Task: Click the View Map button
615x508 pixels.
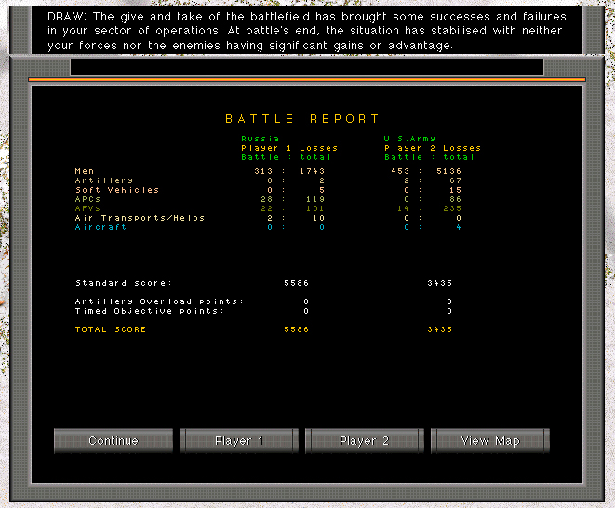Action: [490, 440]
